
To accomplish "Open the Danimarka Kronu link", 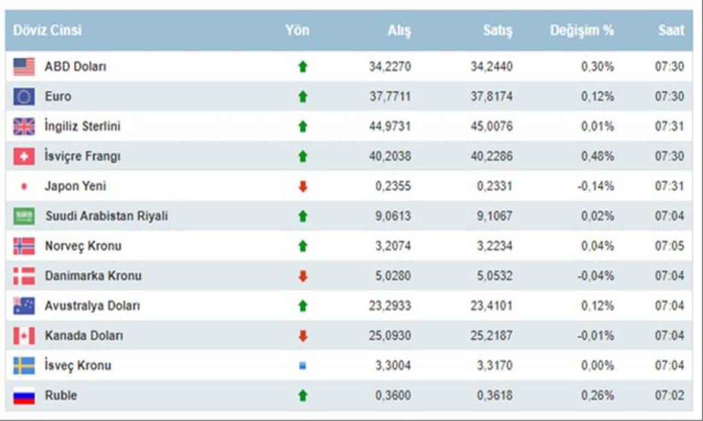I will pos(93,276).
